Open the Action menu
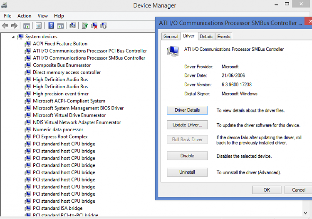This screenshot has height=219, width=312. pyautogui.click(x=24, y=16)
